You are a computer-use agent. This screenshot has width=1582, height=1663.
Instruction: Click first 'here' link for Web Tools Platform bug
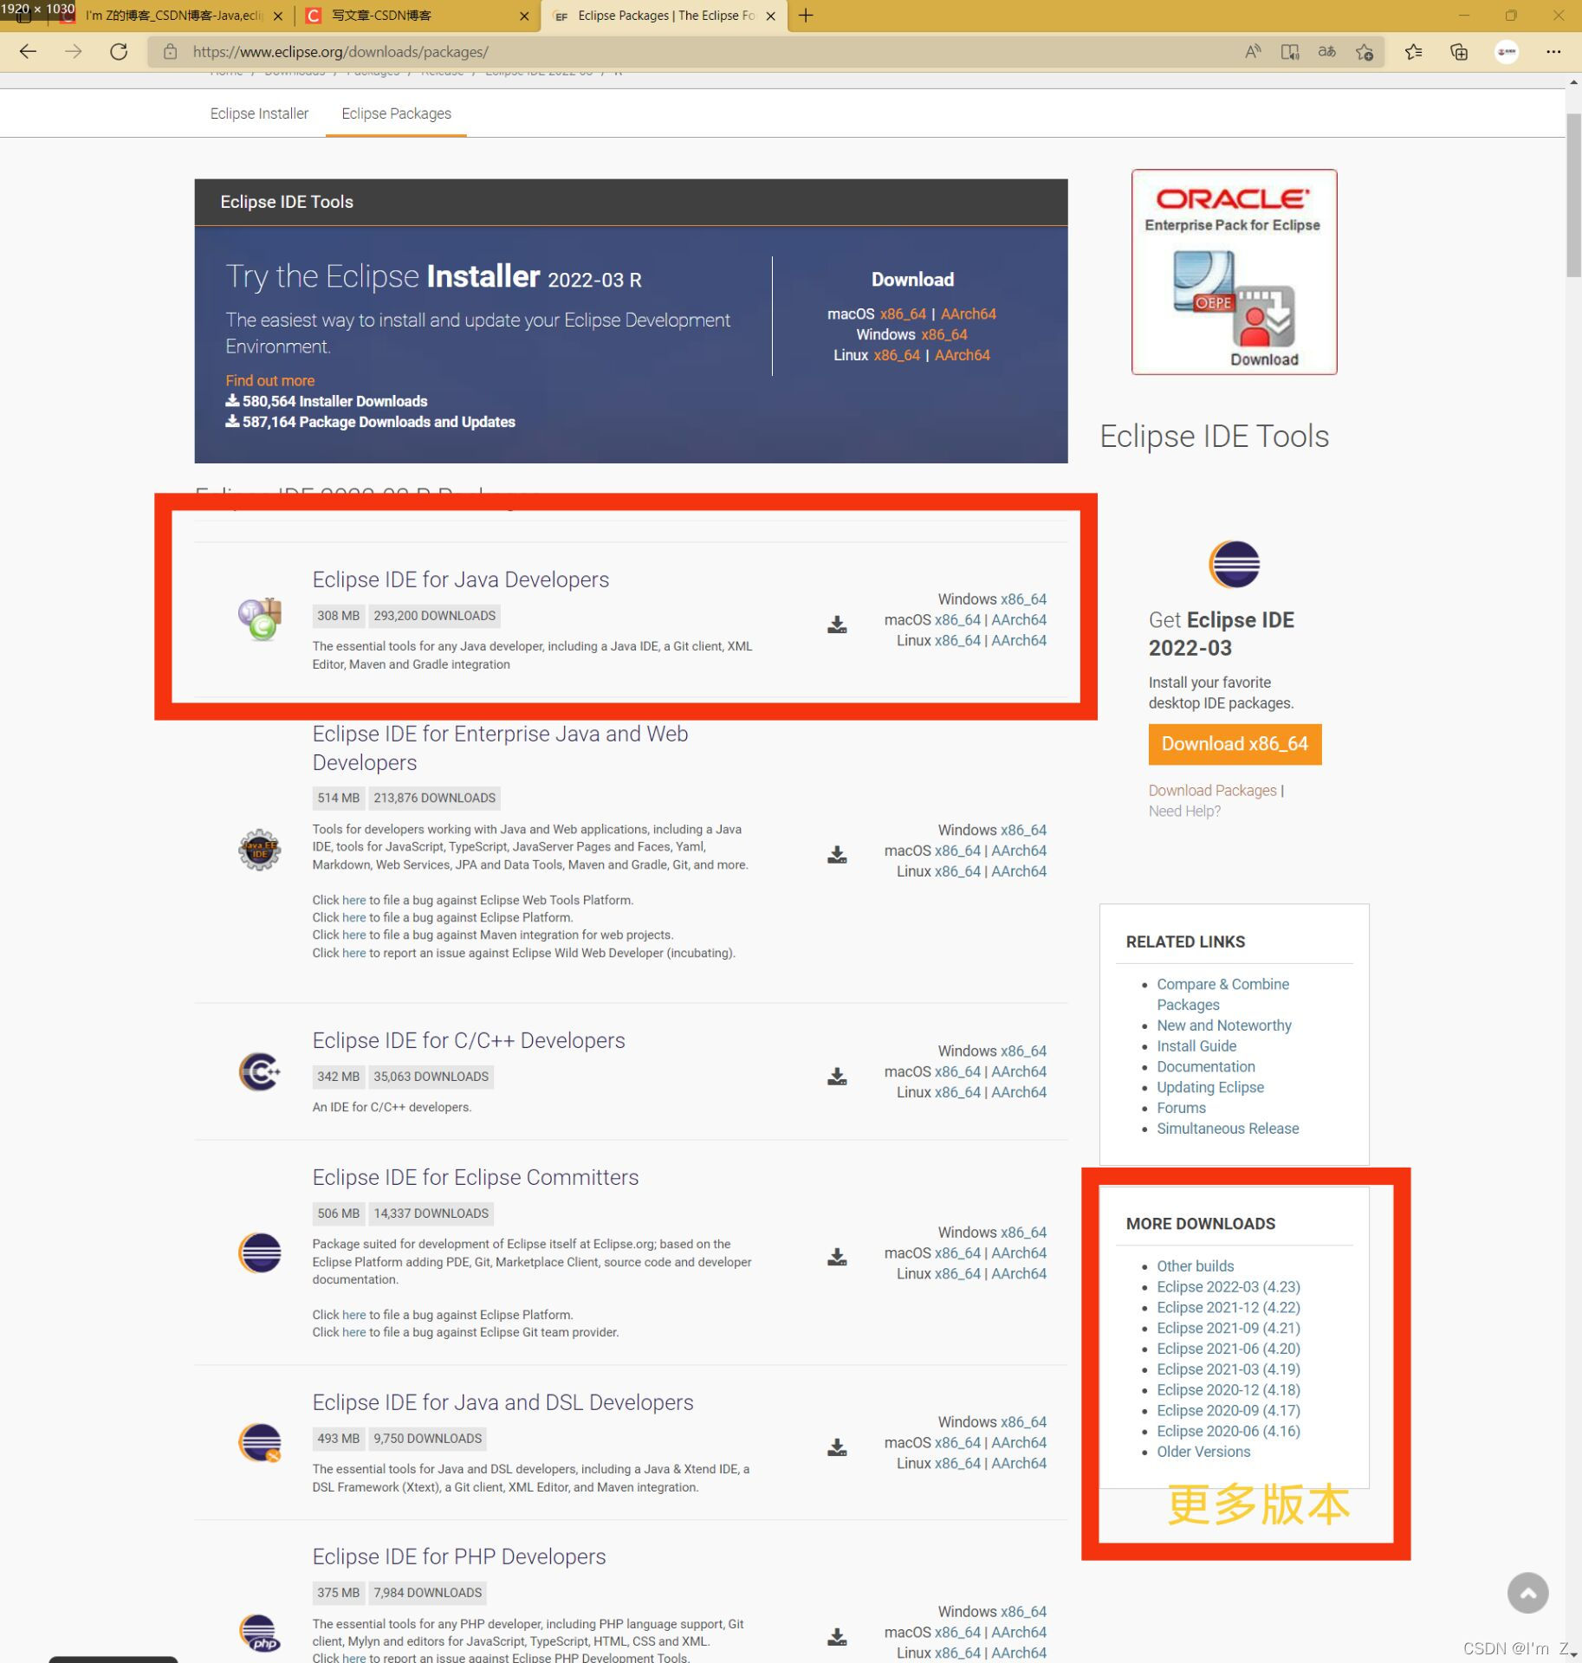(x=353, y=900)
